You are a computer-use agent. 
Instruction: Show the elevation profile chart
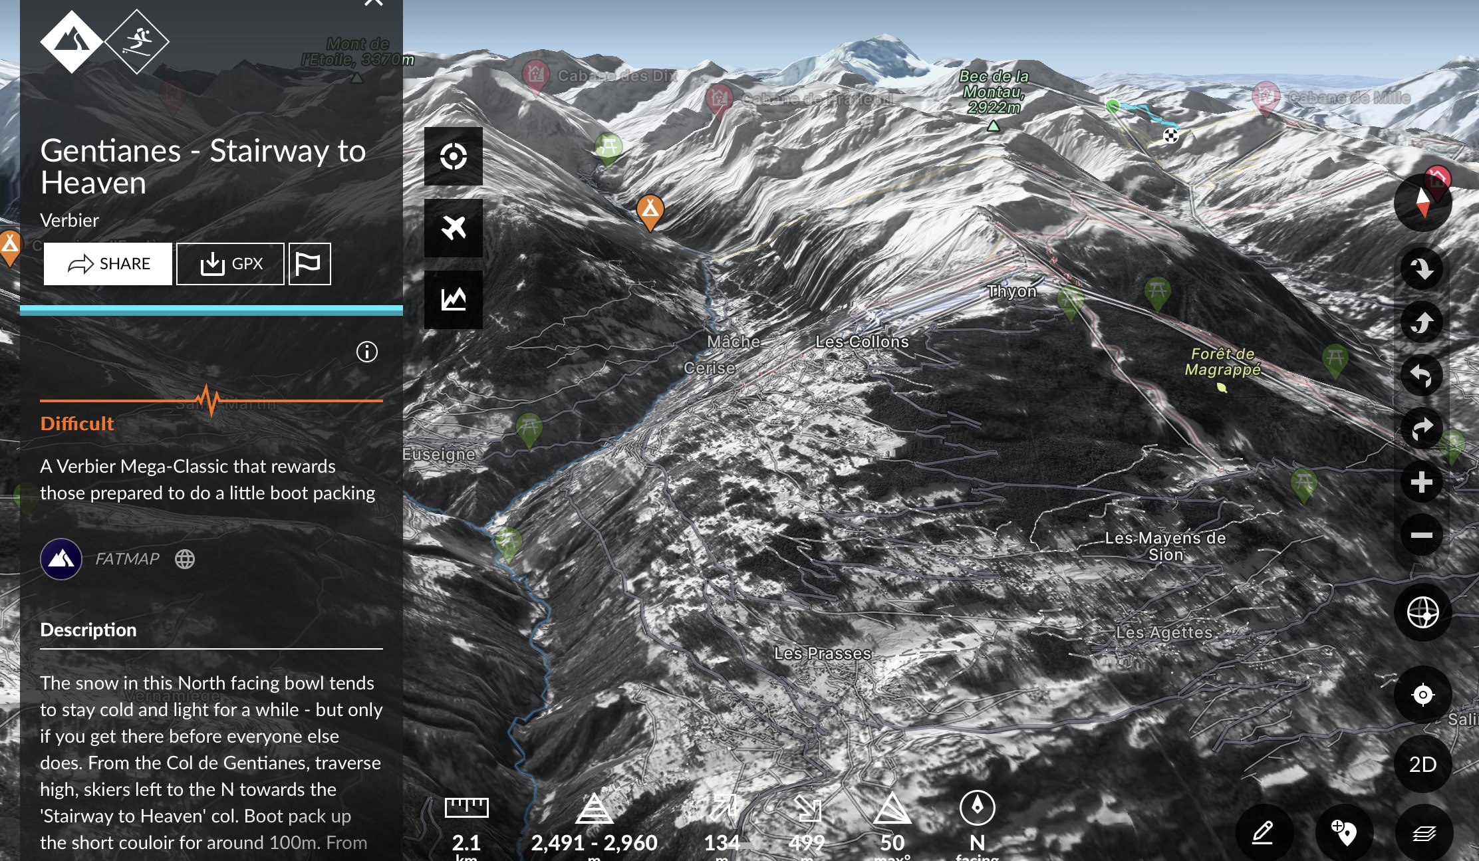point(454,300)
